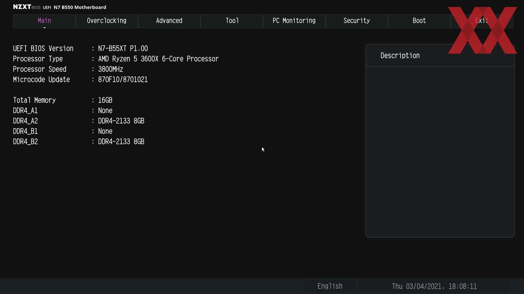Click the 16GB memory value
The image size is (524, 294).
[105, 100]
